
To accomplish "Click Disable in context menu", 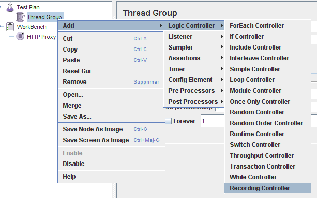I will [111, 164].
